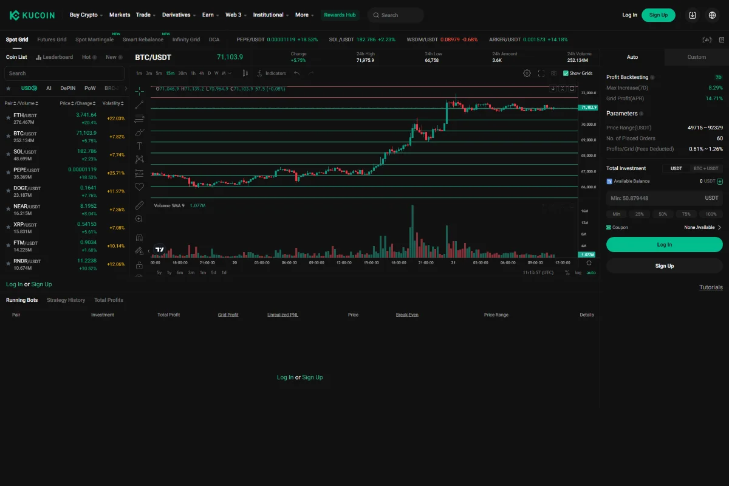Open the Tutorials link
Image resolution: width=729 pixels, height=486 pixels.
point(710,287)
